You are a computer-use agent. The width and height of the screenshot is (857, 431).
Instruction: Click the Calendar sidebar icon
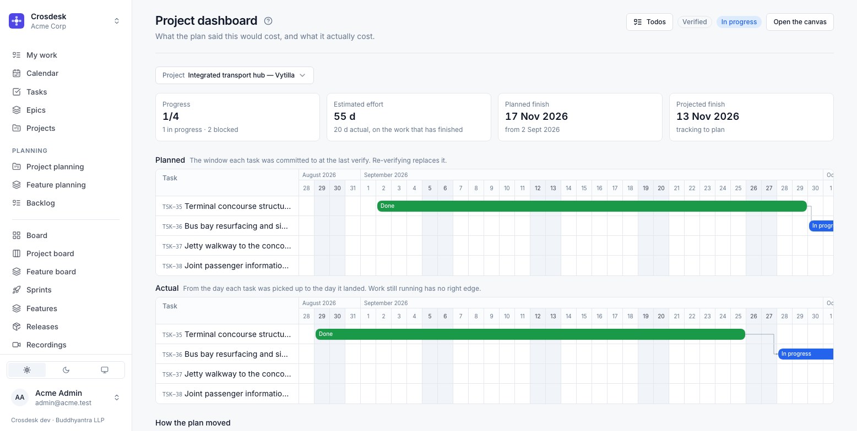17,73
